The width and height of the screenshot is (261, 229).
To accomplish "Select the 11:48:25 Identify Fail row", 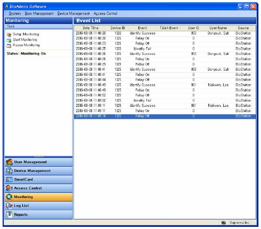I will (x=165, y=49).
